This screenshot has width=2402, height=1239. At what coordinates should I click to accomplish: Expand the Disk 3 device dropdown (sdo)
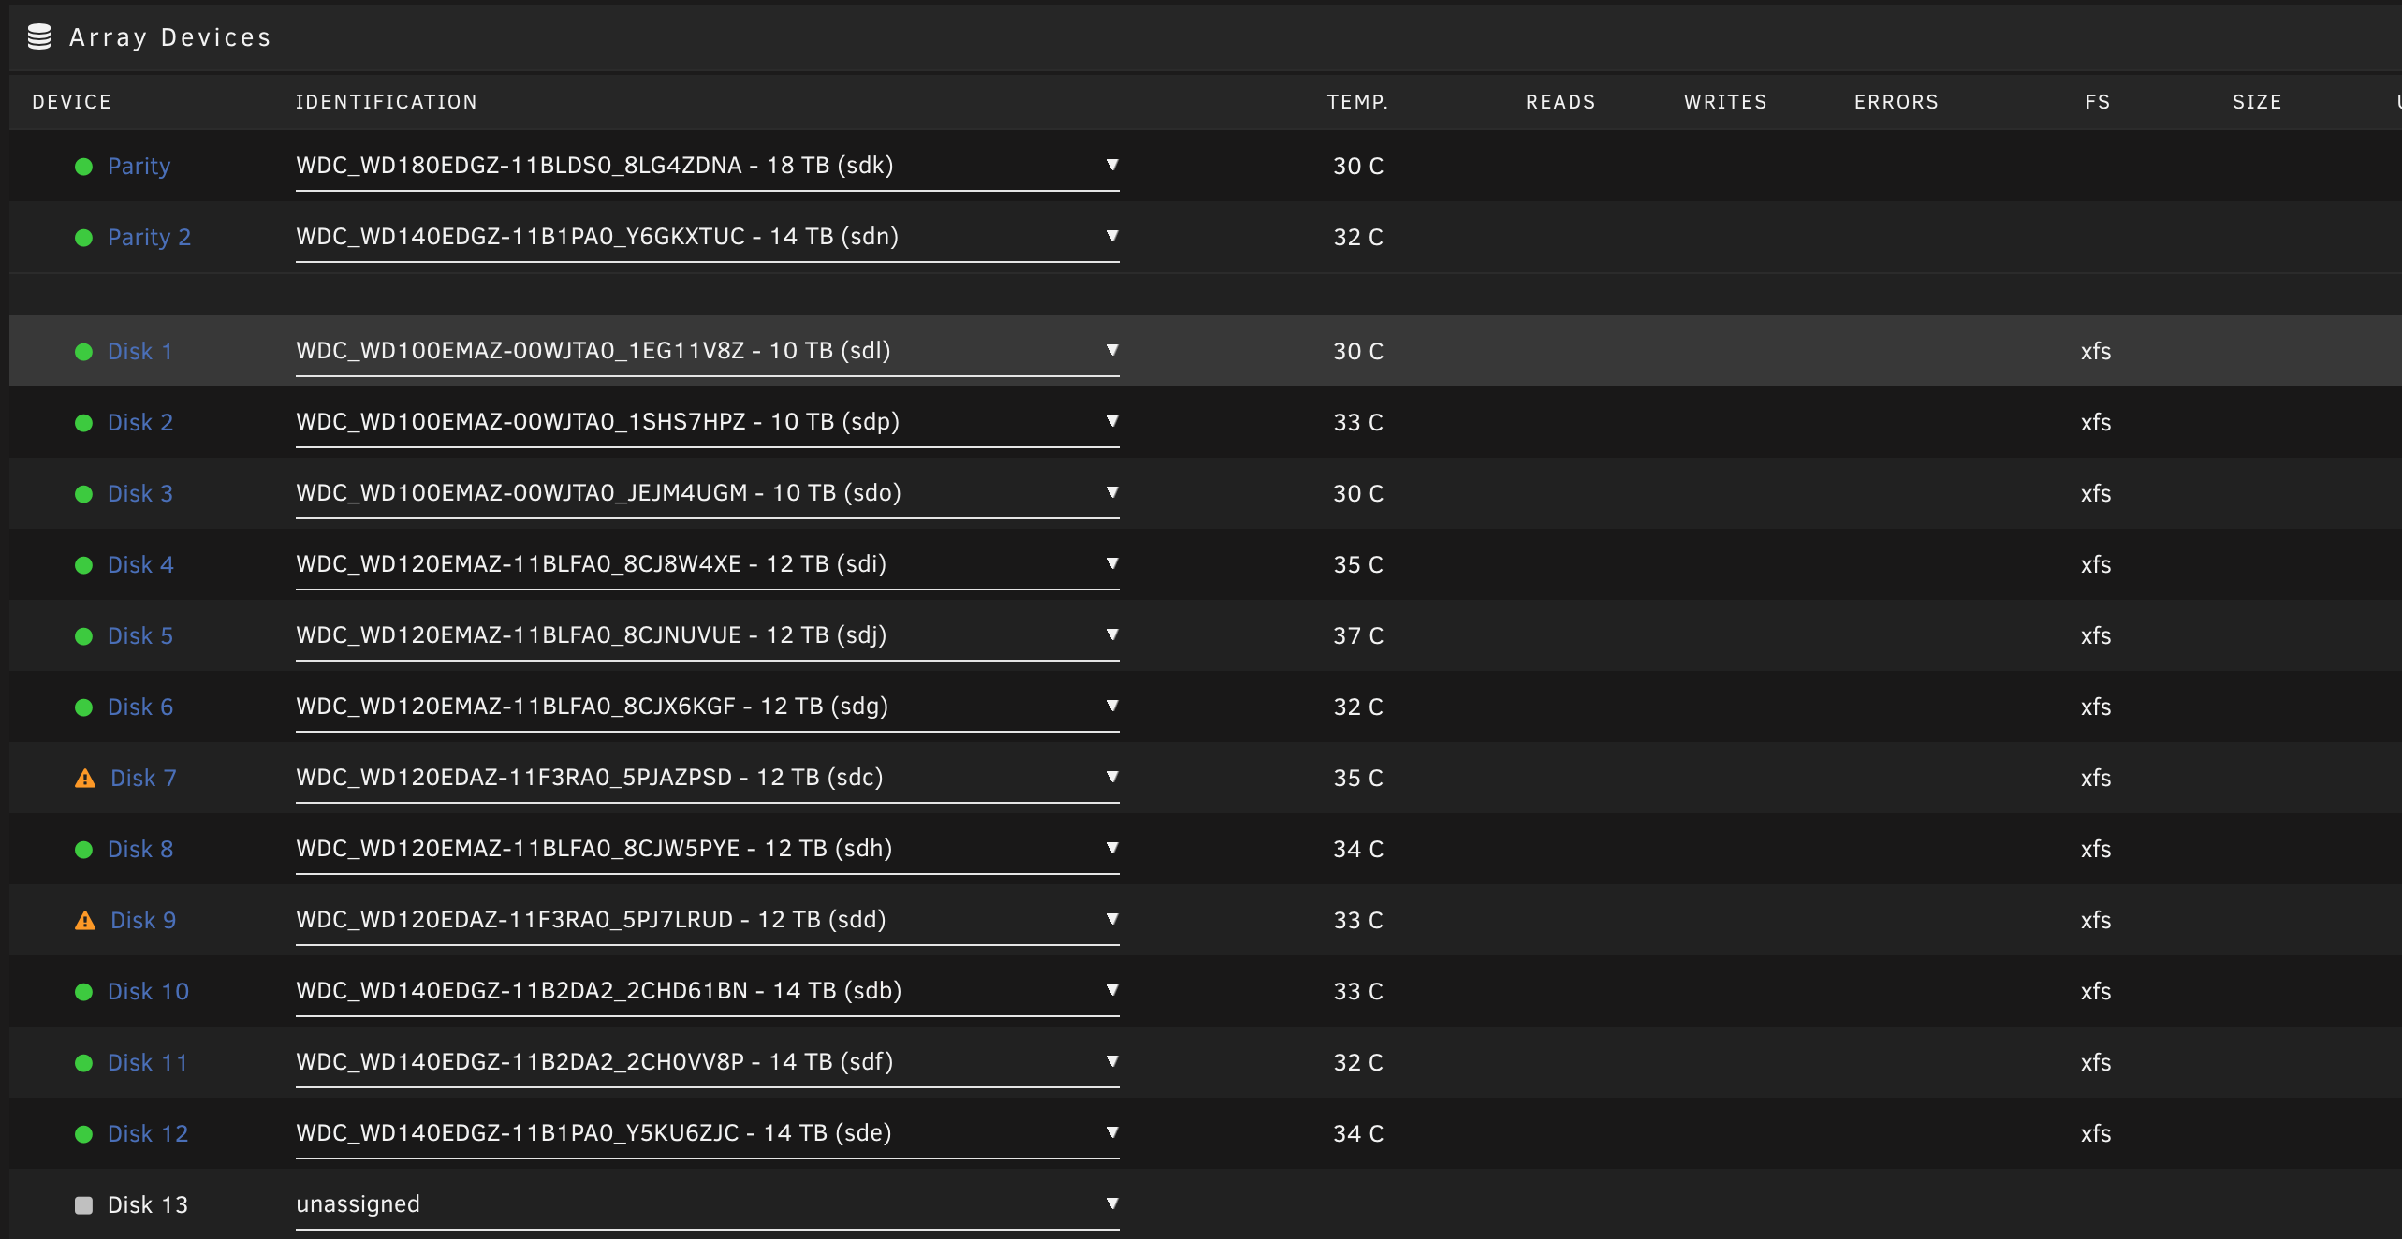[707, 494]
